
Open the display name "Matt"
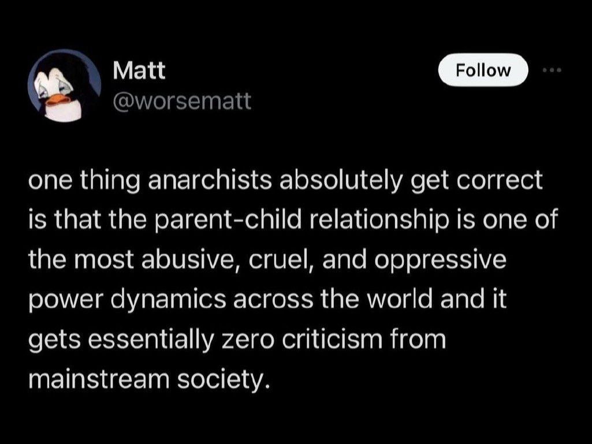coord(139,70)
